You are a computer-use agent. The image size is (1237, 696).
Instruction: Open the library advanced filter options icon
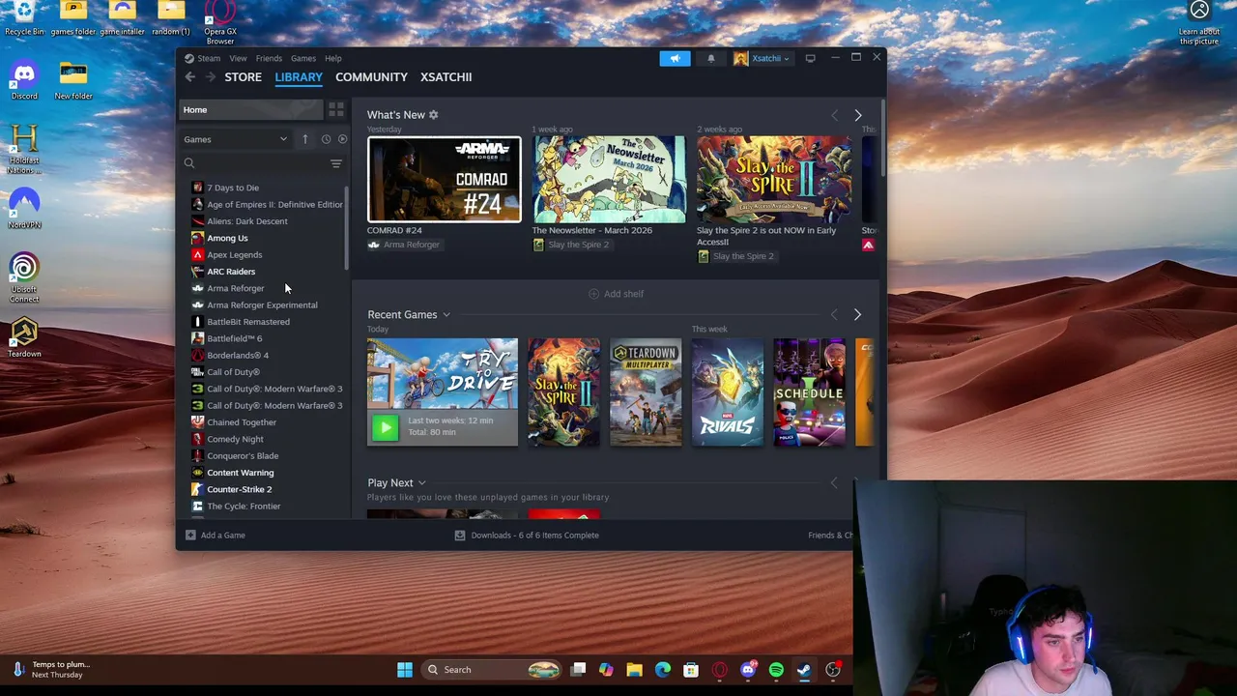[x=336, y=163]
